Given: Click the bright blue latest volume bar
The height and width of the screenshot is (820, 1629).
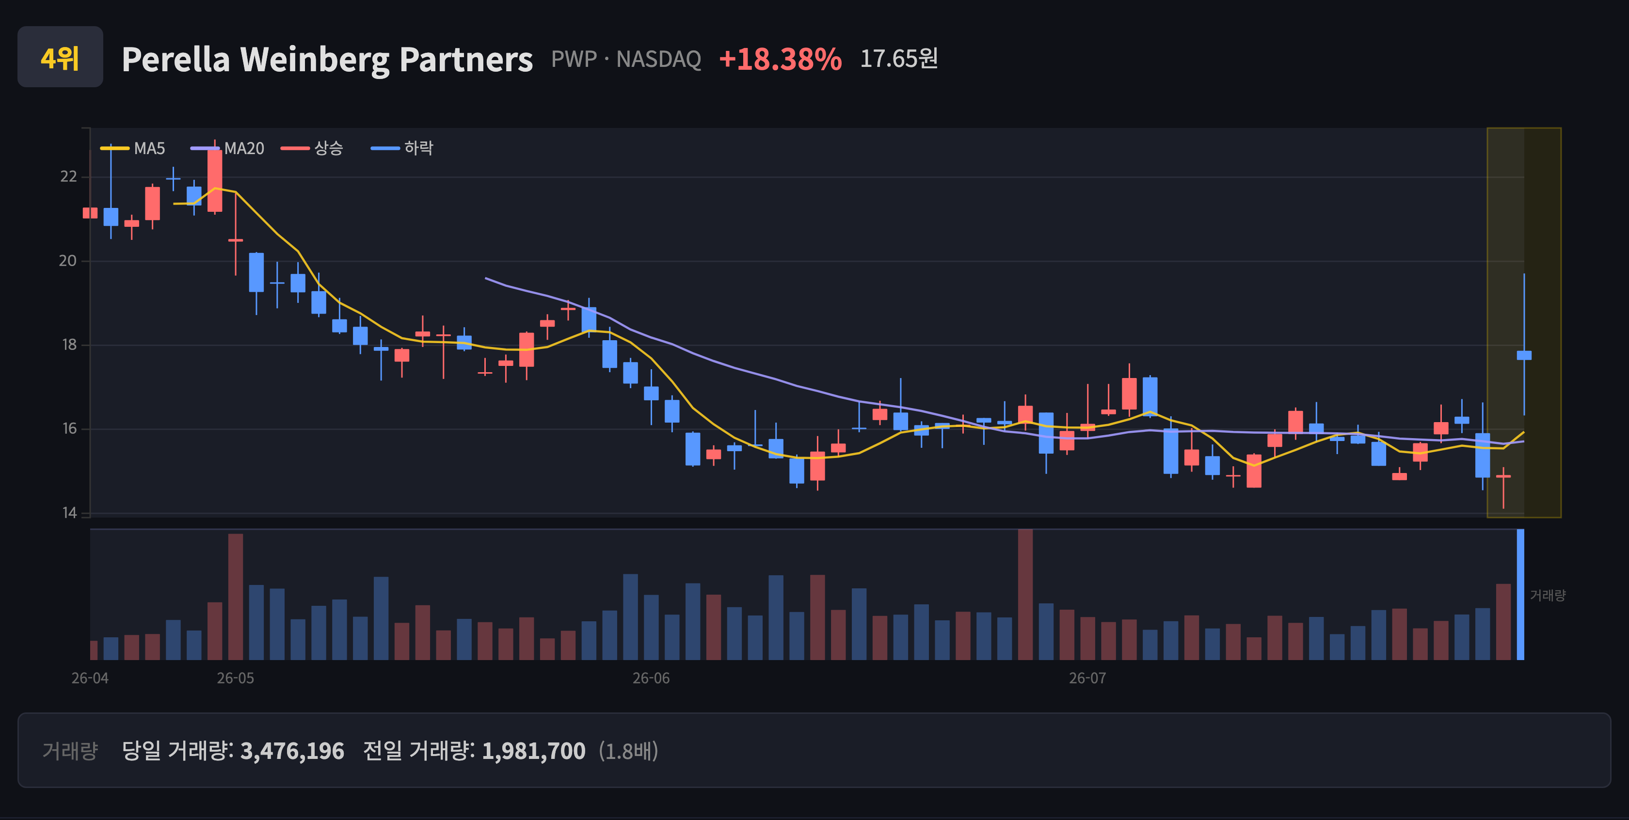Looking at the screenshot, I should coord(1520,594).
